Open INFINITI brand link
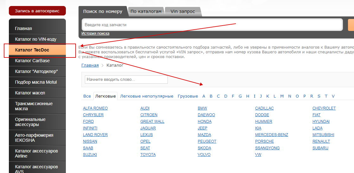 (90, 128)
